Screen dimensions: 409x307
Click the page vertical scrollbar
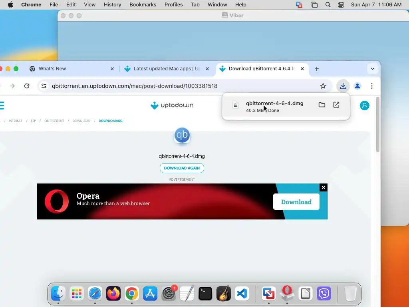coord(378,125)
